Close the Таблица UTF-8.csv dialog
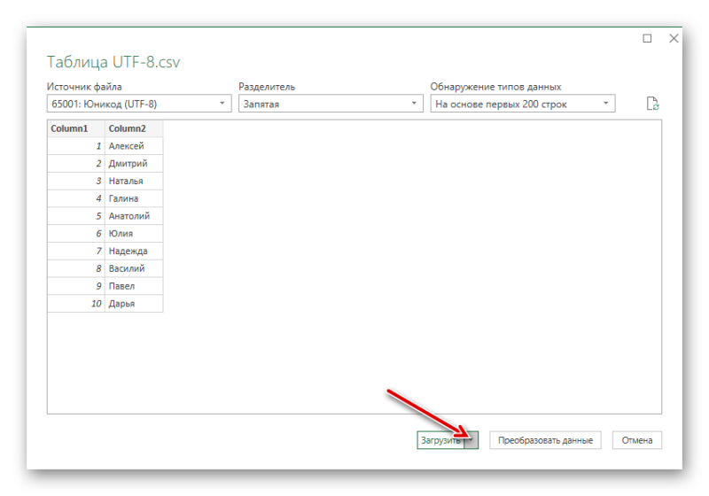709x496 pixels. tap(674, 38)
